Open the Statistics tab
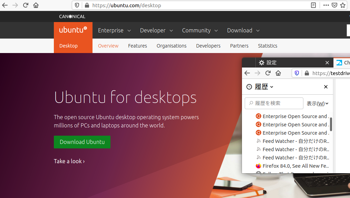Viewport: 350px width, 198px height. tap(268, 46)
